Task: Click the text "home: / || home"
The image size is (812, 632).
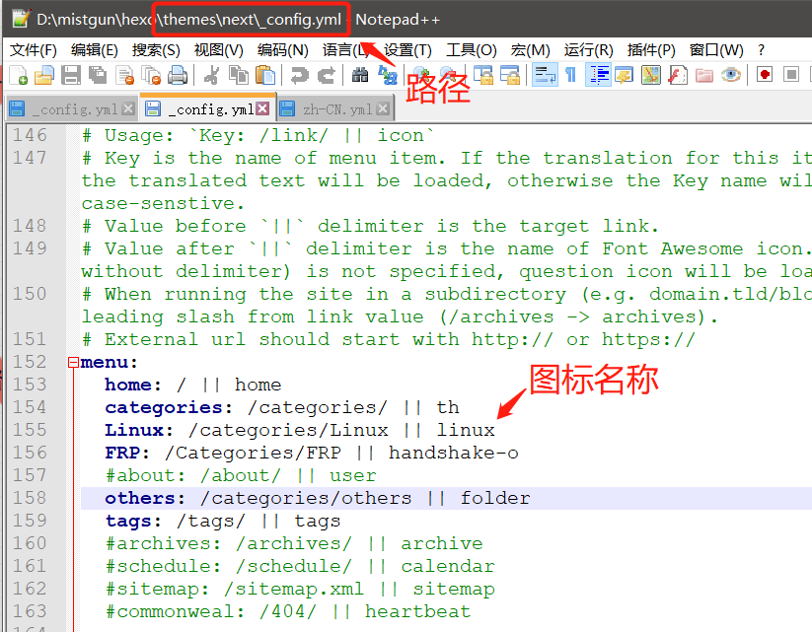Action: [x=192, y=385]
